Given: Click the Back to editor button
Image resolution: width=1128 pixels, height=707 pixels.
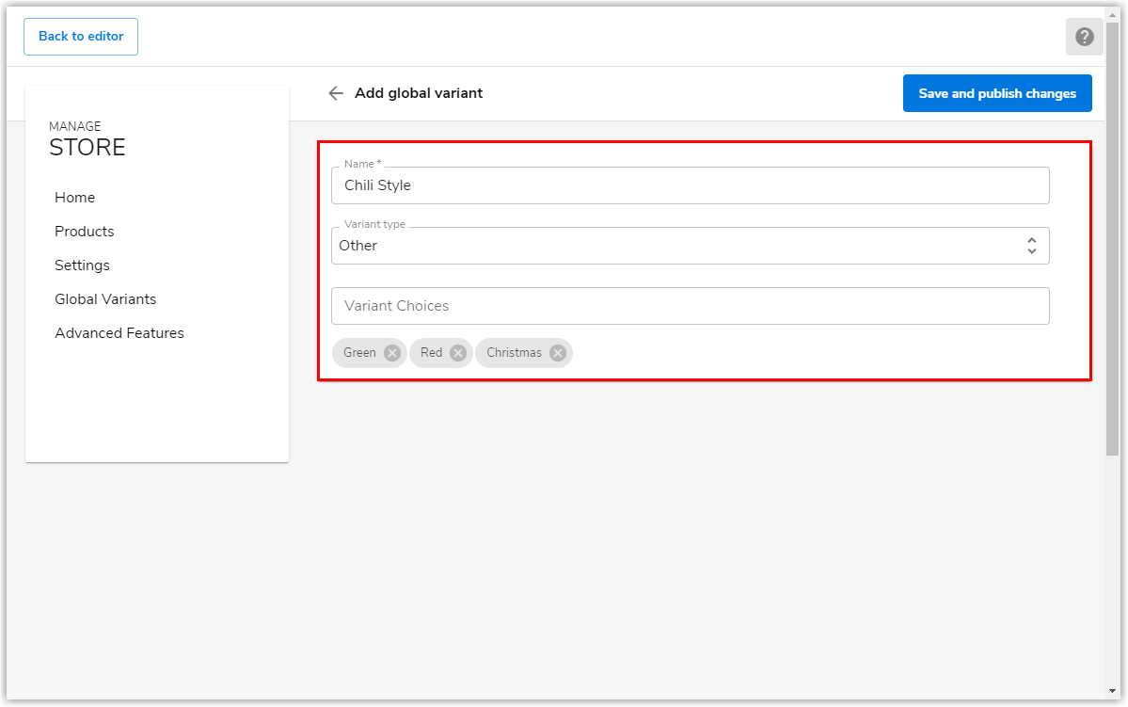Looking at the screenshot, I should click(81, 37).
